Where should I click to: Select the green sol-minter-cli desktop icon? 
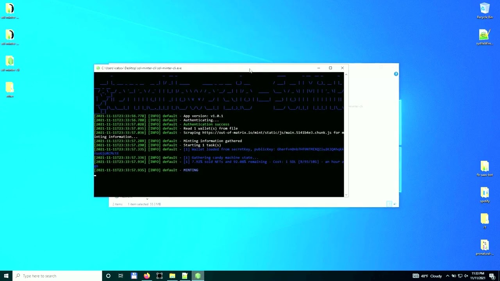(x=10, y=64)
